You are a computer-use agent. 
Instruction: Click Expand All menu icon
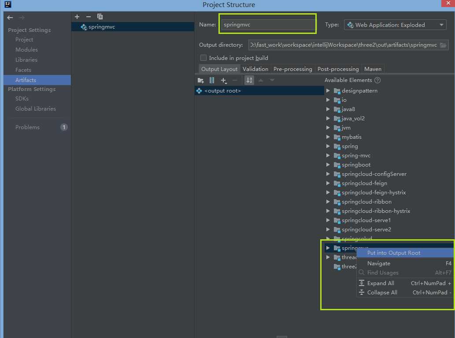[362, 283]
